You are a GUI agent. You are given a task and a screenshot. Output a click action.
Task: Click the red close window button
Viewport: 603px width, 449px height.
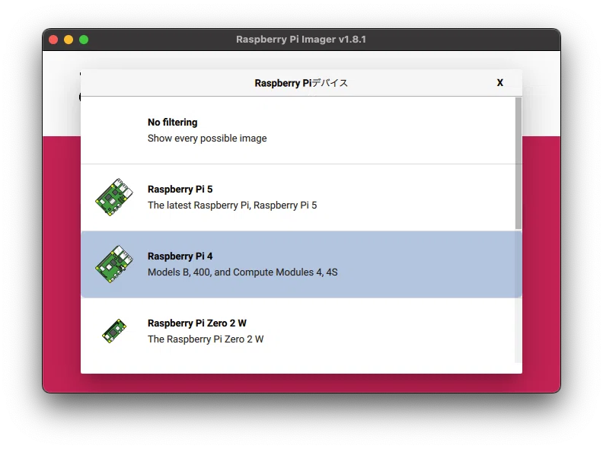pos(53,40)
